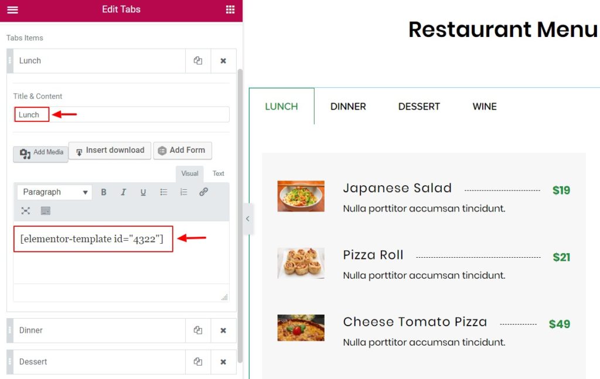Remove the Dinner tab item
Image resolution: width=600 pixels, height=379 pixels.
tap(223, 330)
